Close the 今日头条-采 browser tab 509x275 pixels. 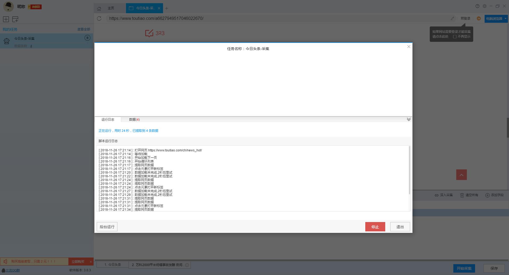click(159, 8)
